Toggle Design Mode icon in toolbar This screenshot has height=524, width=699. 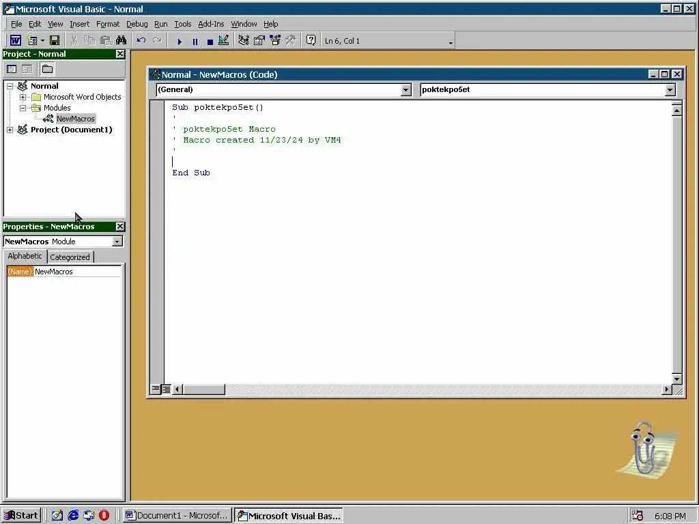pyautogui.click(x=224, y=40)
